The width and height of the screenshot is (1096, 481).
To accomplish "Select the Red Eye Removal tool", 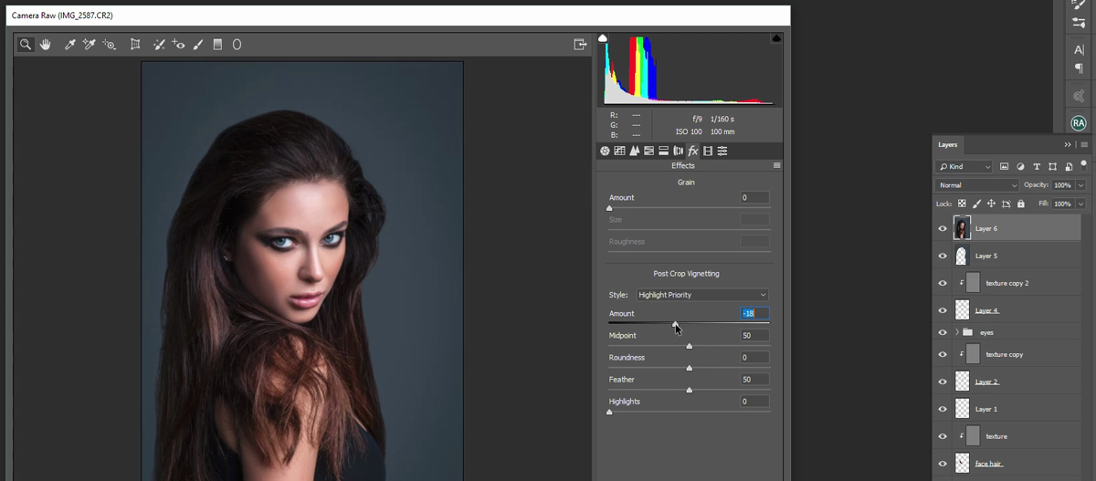I will pos(179,44).
